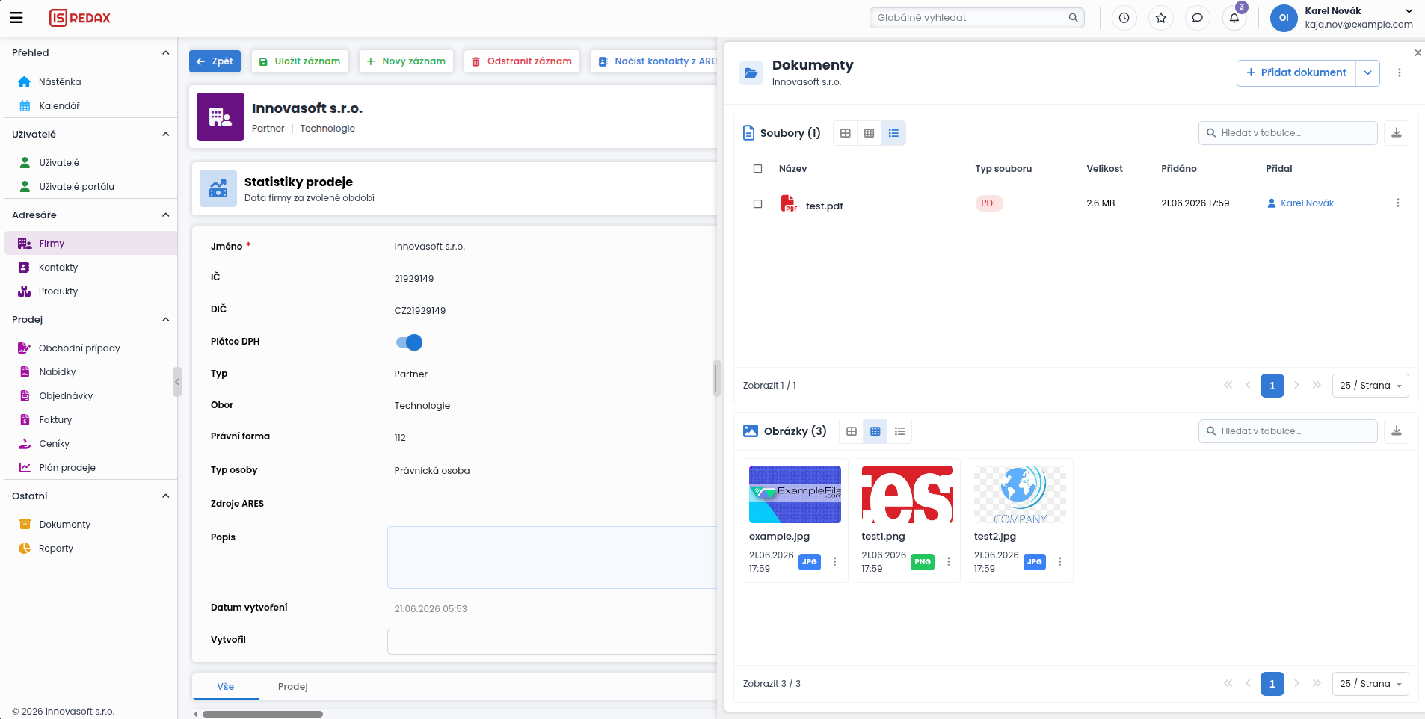The image size is (1425, 719).
Task: Check the test.pdf row checkbox
Action: click(x=757, y=204)
